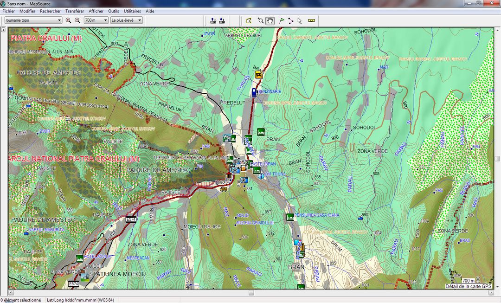The image size is (501, 303).
Task: Open the Rechercher menu
Action: click(x=50, y=11)
